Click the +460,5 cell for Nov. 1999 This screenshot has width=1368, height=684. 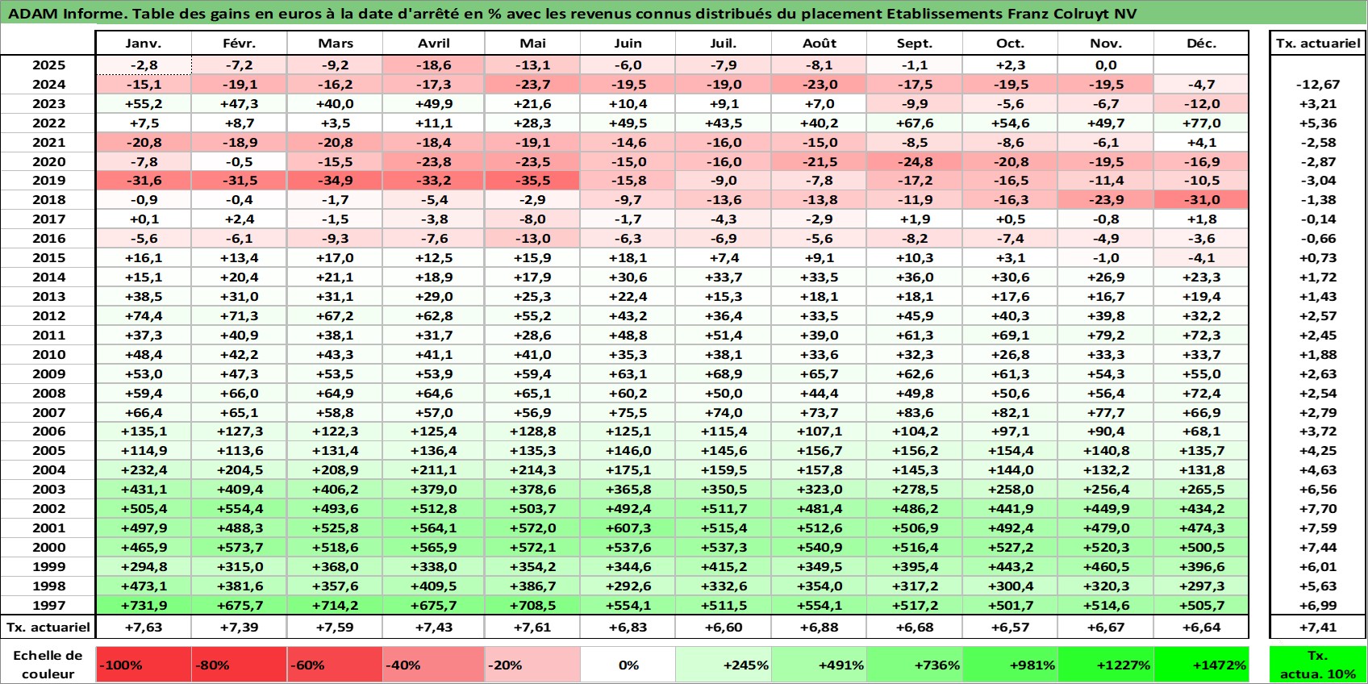(1106, 567)
